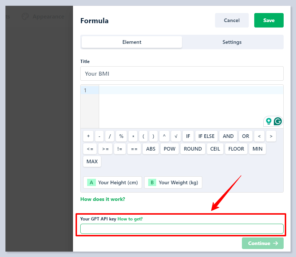Click the Grammarly icon in formula editor
The height and width of the screenshot is (257, 296).
(x=278, y=121)
